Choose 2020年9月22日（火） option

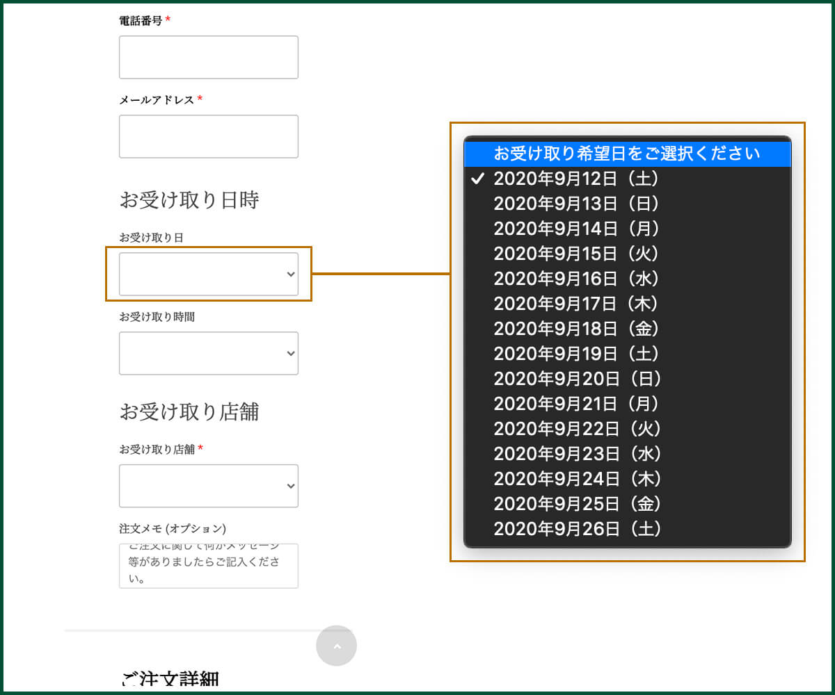click(577, 429)
